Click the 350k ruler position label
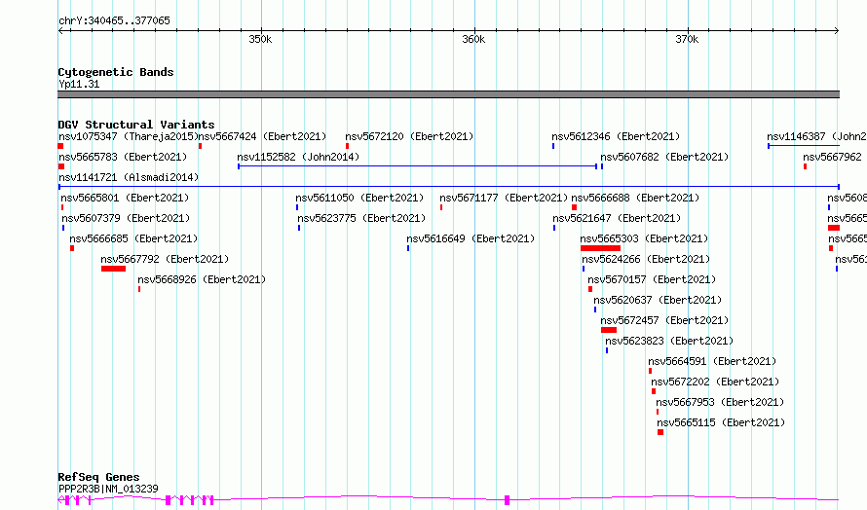This screenshot has height=510, width=867. (260, 39)
